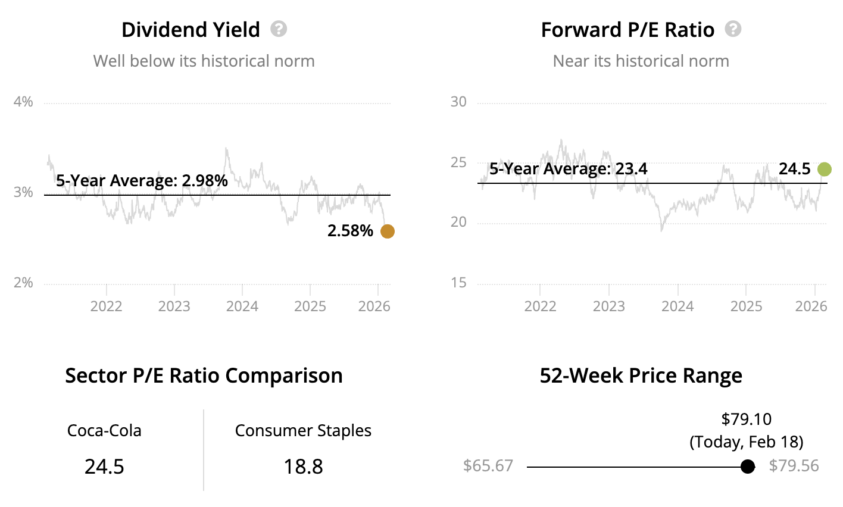
Task: Click the orange 2.58% current yield dot
Action: click(387, 231)
